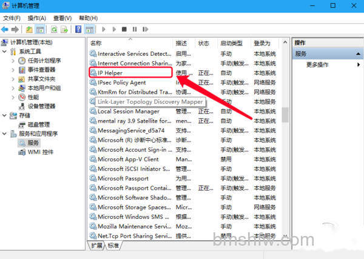Collapse the 服务 section in actions pane
364x259 pixels.
pyautogui.click(x=358, y=54)
